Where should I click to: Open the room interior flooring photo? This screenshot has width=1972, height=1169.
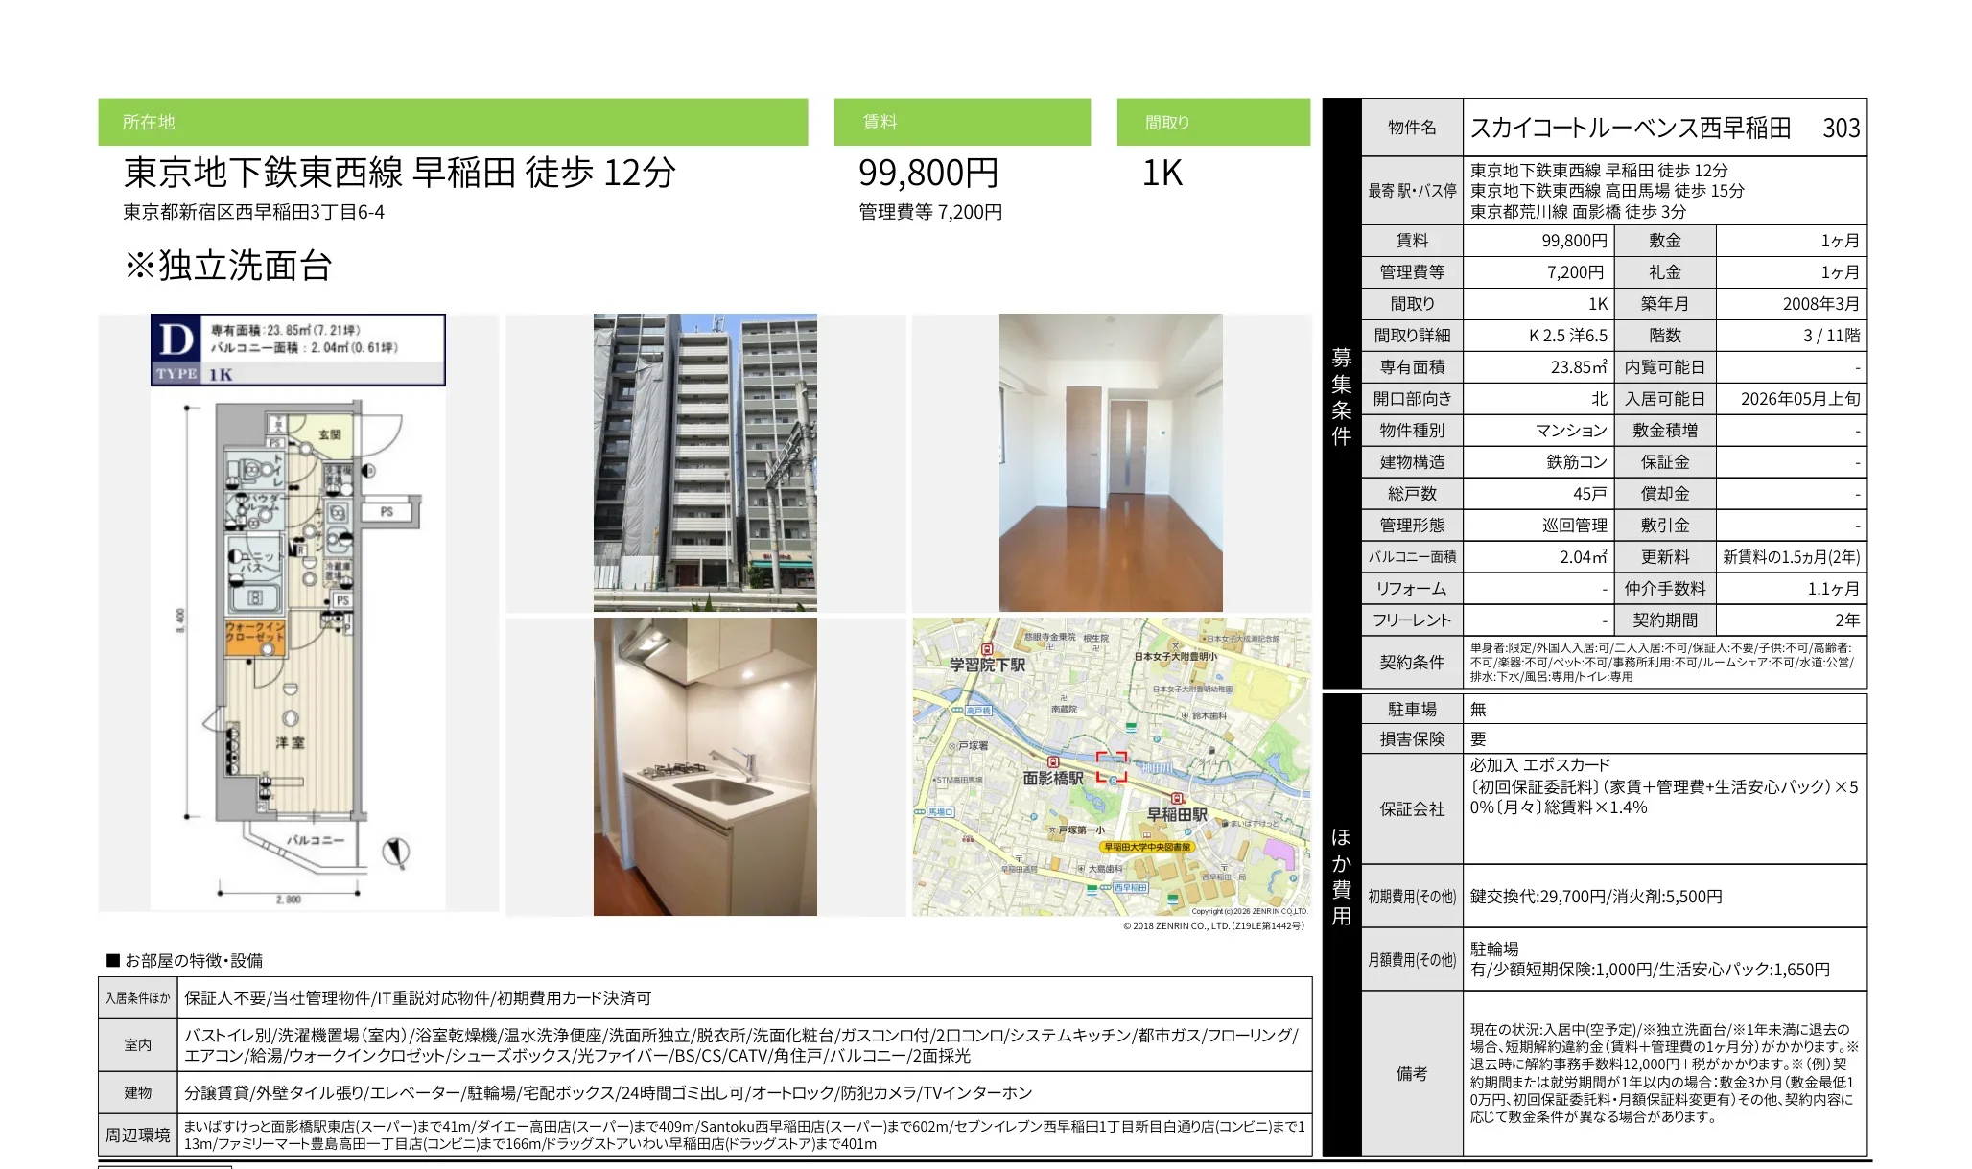click(x=1111, y=462)
